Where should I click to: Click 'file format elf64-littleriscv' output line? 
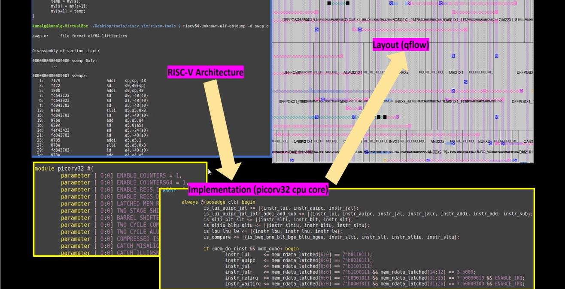point(94,36)
